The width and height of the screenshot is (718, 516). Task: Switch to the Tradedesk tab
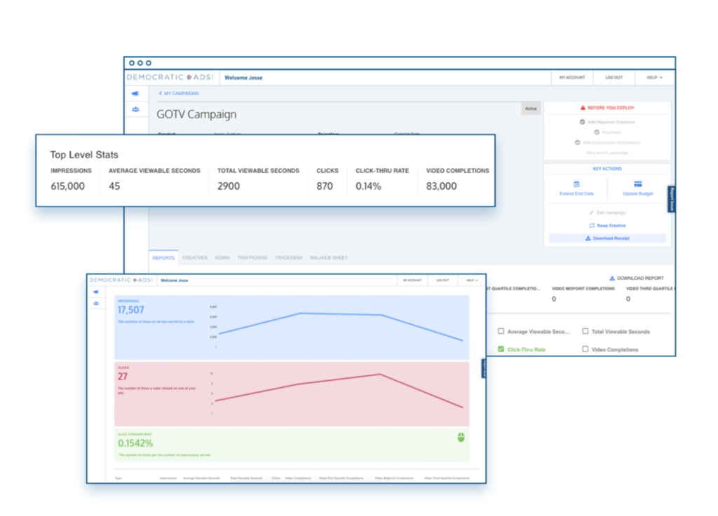(289, 258)
